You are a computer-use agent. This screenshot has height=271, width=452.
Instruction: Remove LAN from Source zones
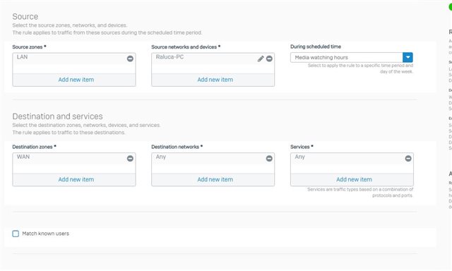[x=130, y=59]
